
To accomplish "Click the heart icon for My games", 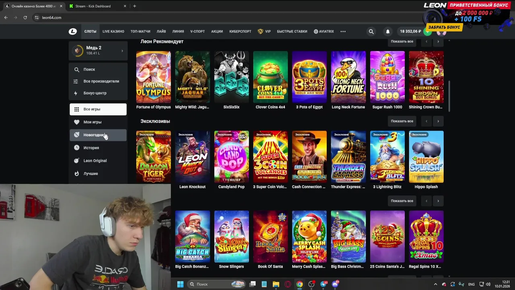I will coord(76,122).
